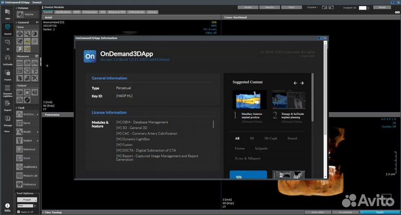Open the Sculpt task
This screenshot has height=215, width=401.
click(x=27, y=158)
